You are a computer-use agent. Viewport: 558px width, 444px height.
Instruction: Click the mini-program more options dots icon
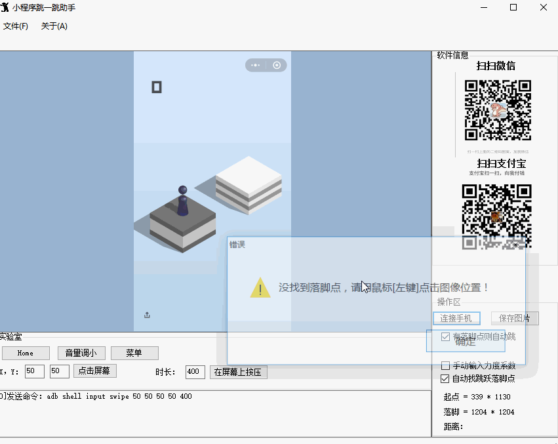[256, 65]
